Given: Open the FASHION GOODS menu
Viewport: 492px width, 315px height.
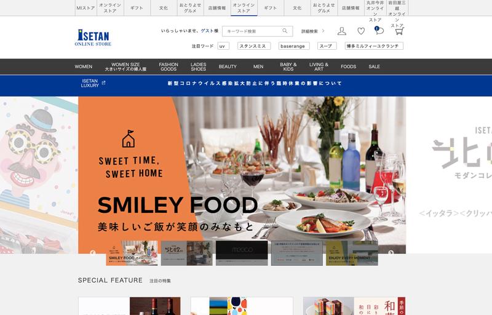Looking at the screenshot, I should pyautogui.click(x=169, y=66).
